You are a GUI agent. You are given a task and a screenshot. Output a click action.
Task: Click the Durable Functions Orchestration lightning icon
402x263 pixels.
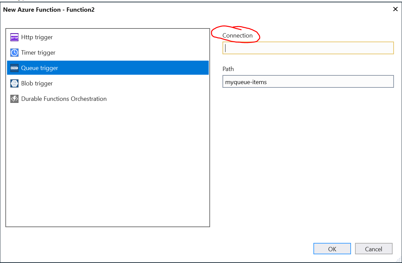(14, 99)
